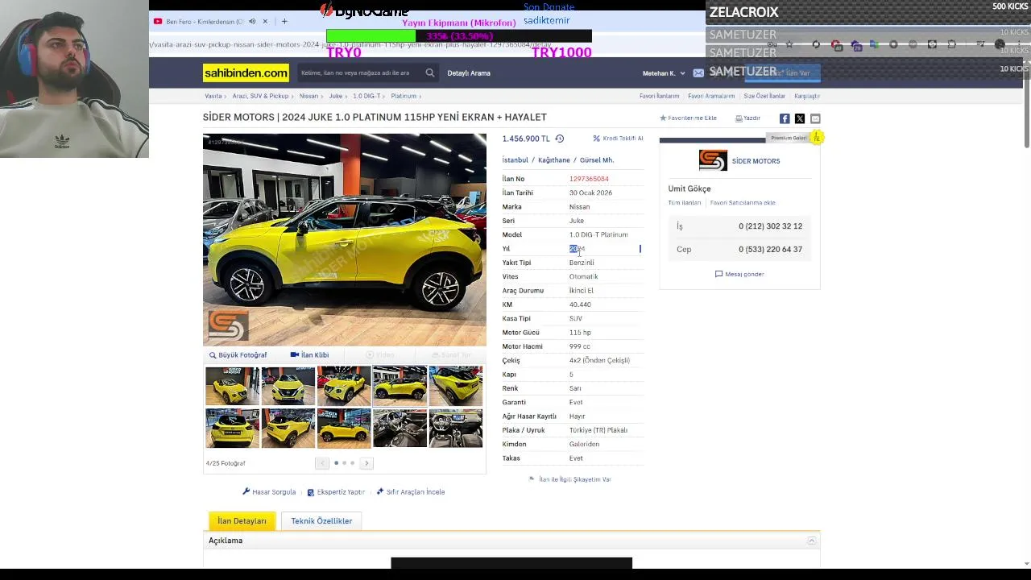The image size is (1031, 580).
Task: Print listing with Yazdır
Action: (x=747, y=118)
